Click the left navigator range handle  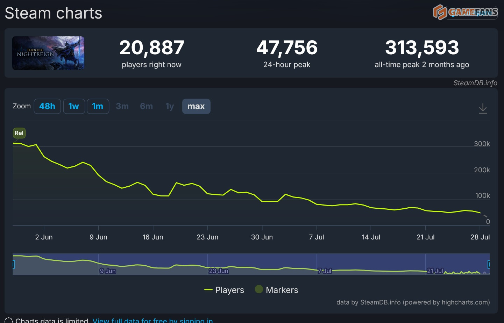[13, 264]
